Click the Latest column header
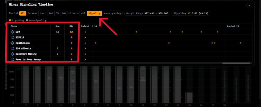 point(85,26)
